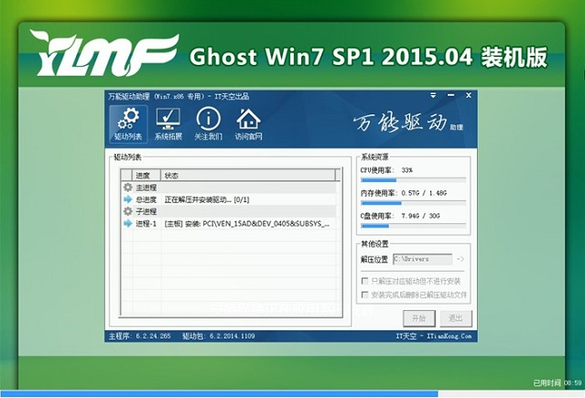Open the title bar dropdown menu icon
585x398 pixels.
[433, 95]
